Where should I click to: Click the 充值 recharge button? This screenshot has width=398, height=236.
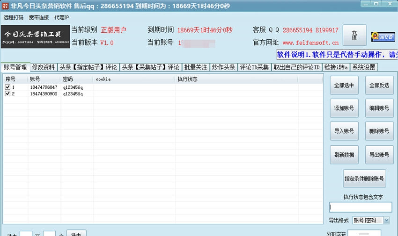[354, 35]
